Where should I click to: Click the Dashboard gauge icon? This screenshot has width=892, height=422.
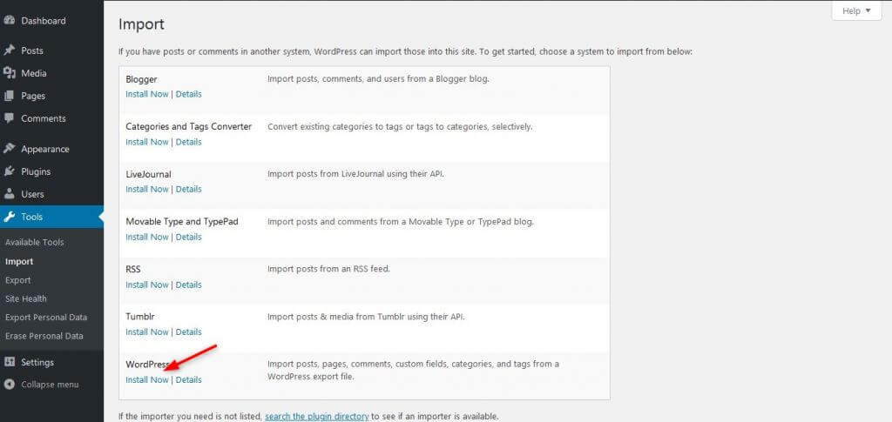(x=9, y=20)
